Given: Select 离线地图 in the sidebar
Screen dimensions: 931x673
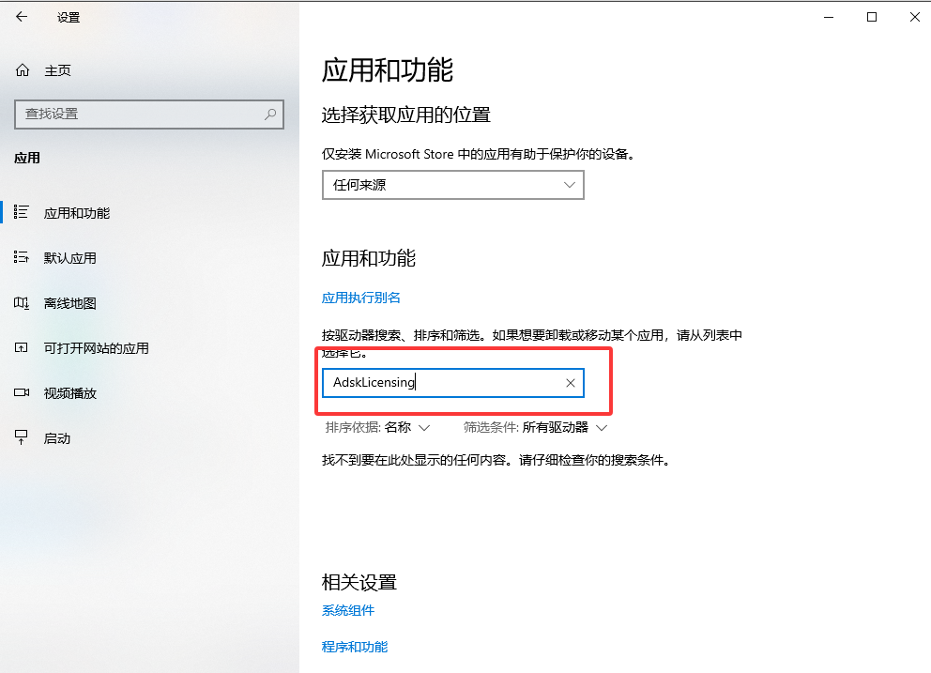Looking at the screenshot, I should tap(70, 302).
